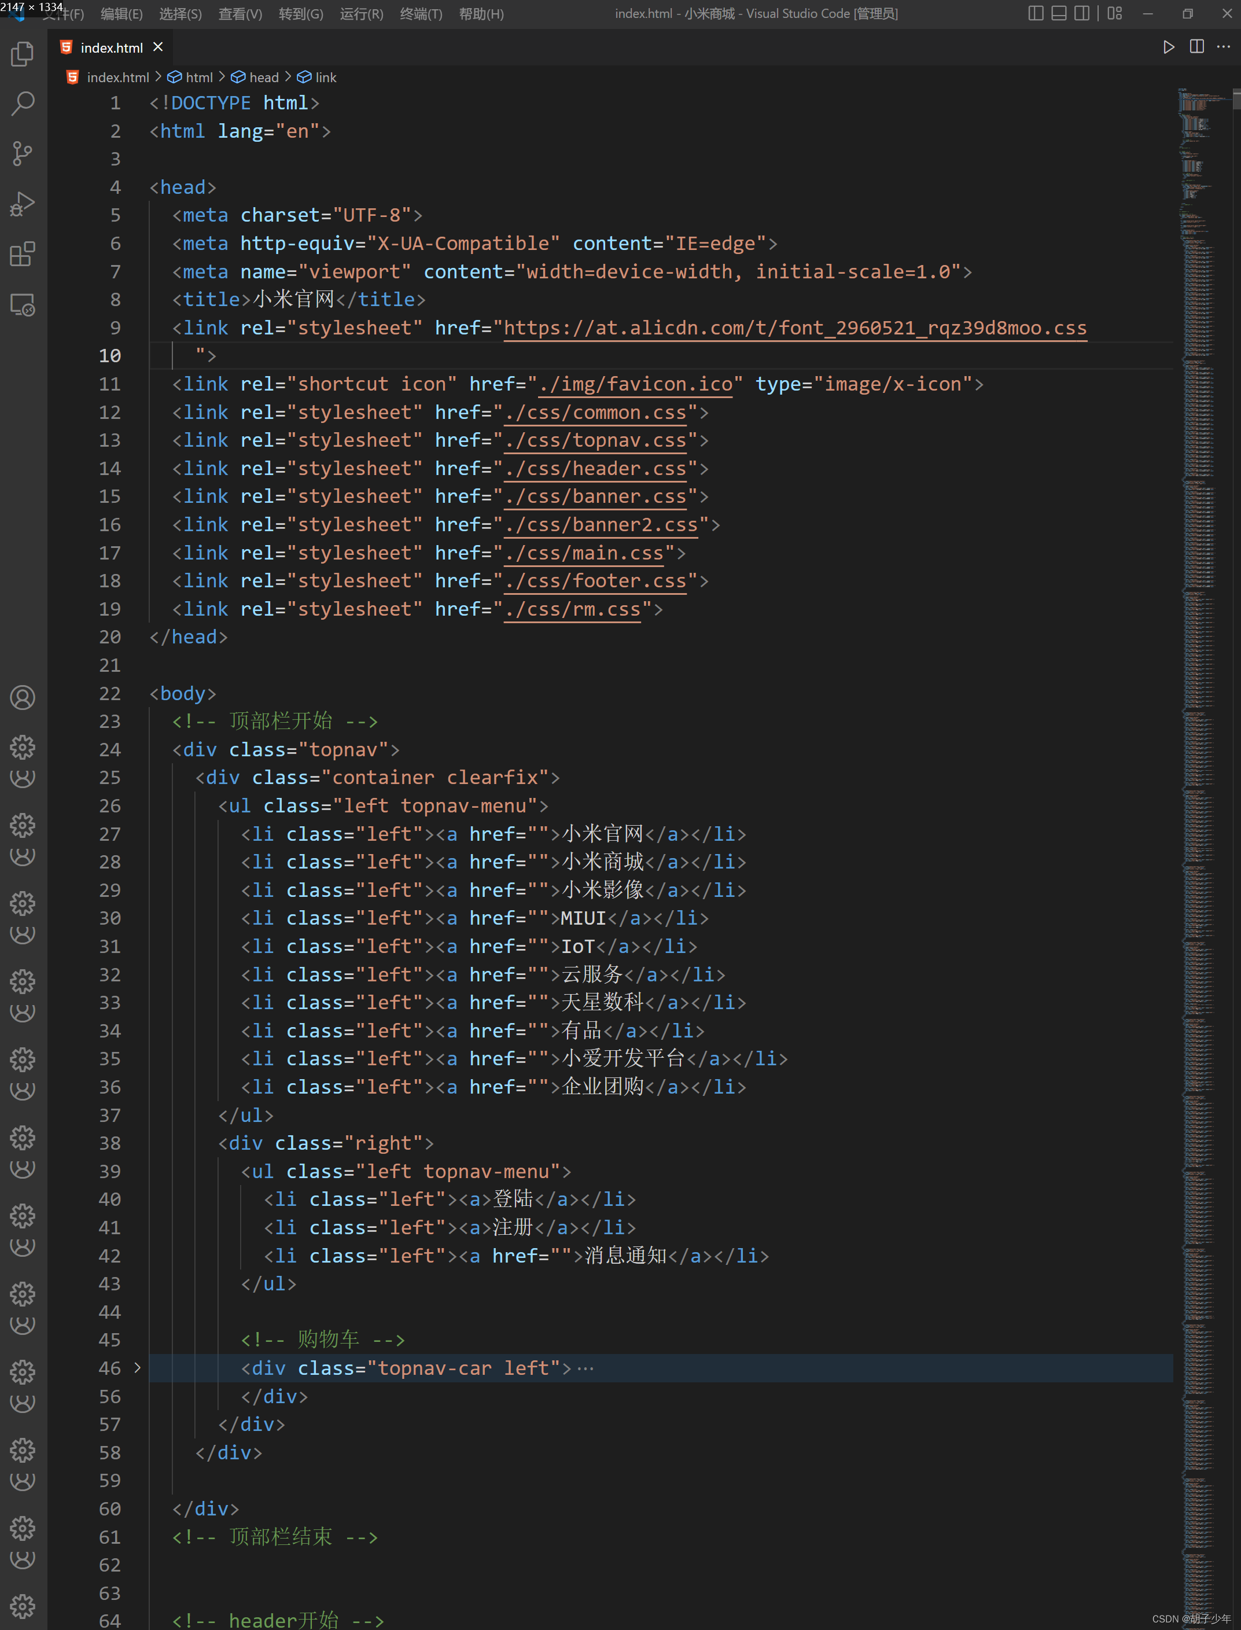Open the editor More Actions ellipsis menu
Screen dimensions: 1241x1630
[x=1224, y=47]
